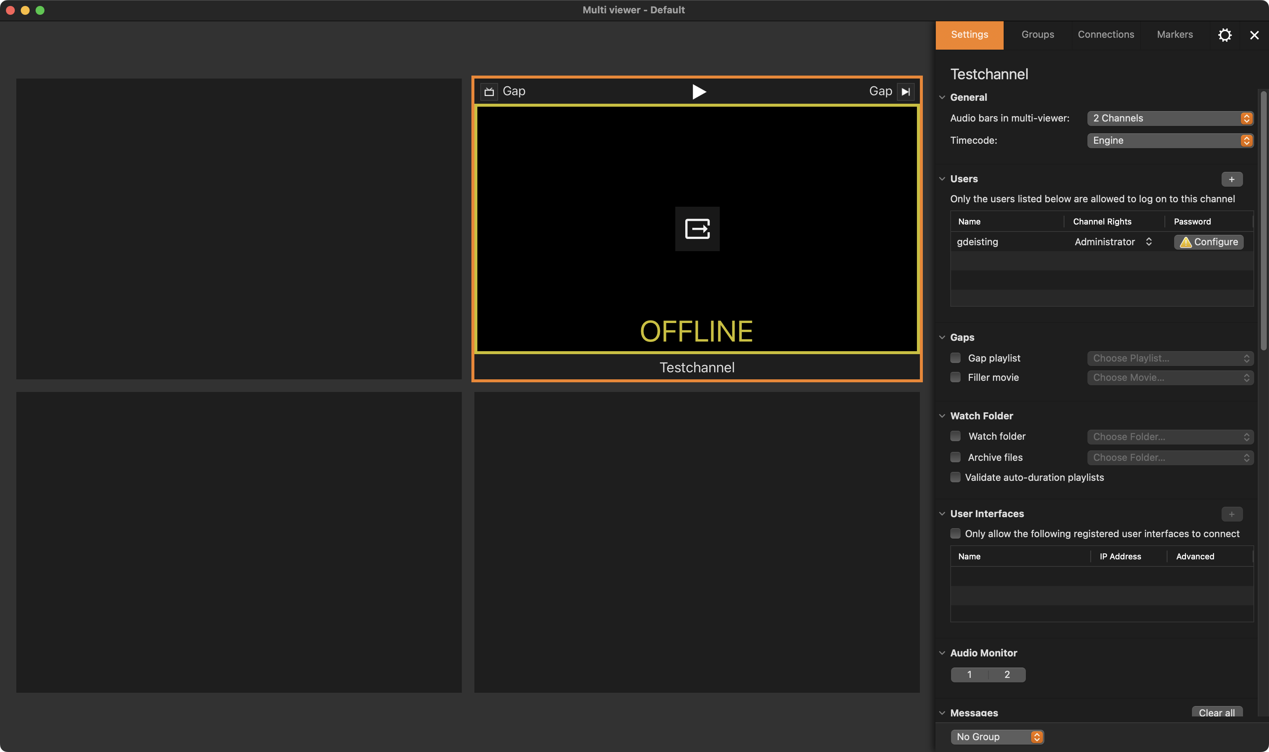Click the password warning Configure button

(x=1209, y=242)
